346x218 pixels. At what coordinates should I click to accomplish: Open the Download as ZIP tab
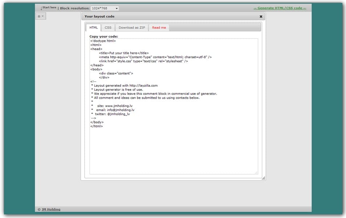tap(132, 28)
